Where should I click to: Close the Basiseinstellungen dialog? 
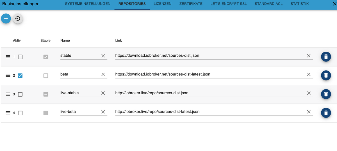334,4
